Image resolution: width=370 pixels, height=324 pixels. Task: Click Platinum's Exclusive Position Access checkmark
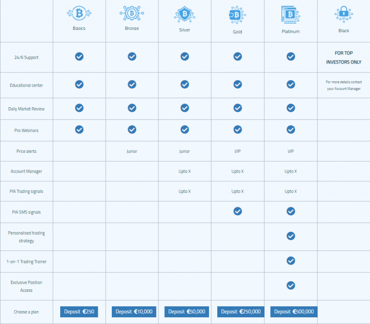291,286
